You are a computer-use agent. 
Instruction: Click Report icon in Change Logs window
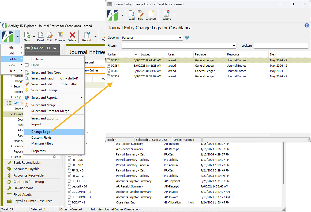[x=166, y=15]
